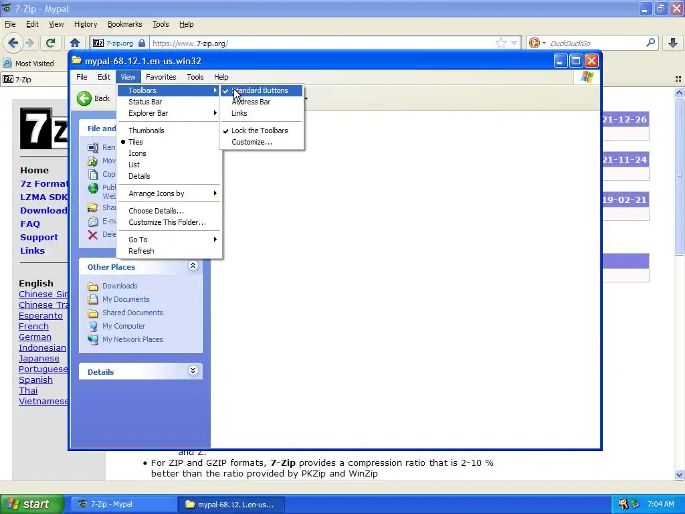Select Thumbnails view mode
685x514 pixels.
(169, 131)
